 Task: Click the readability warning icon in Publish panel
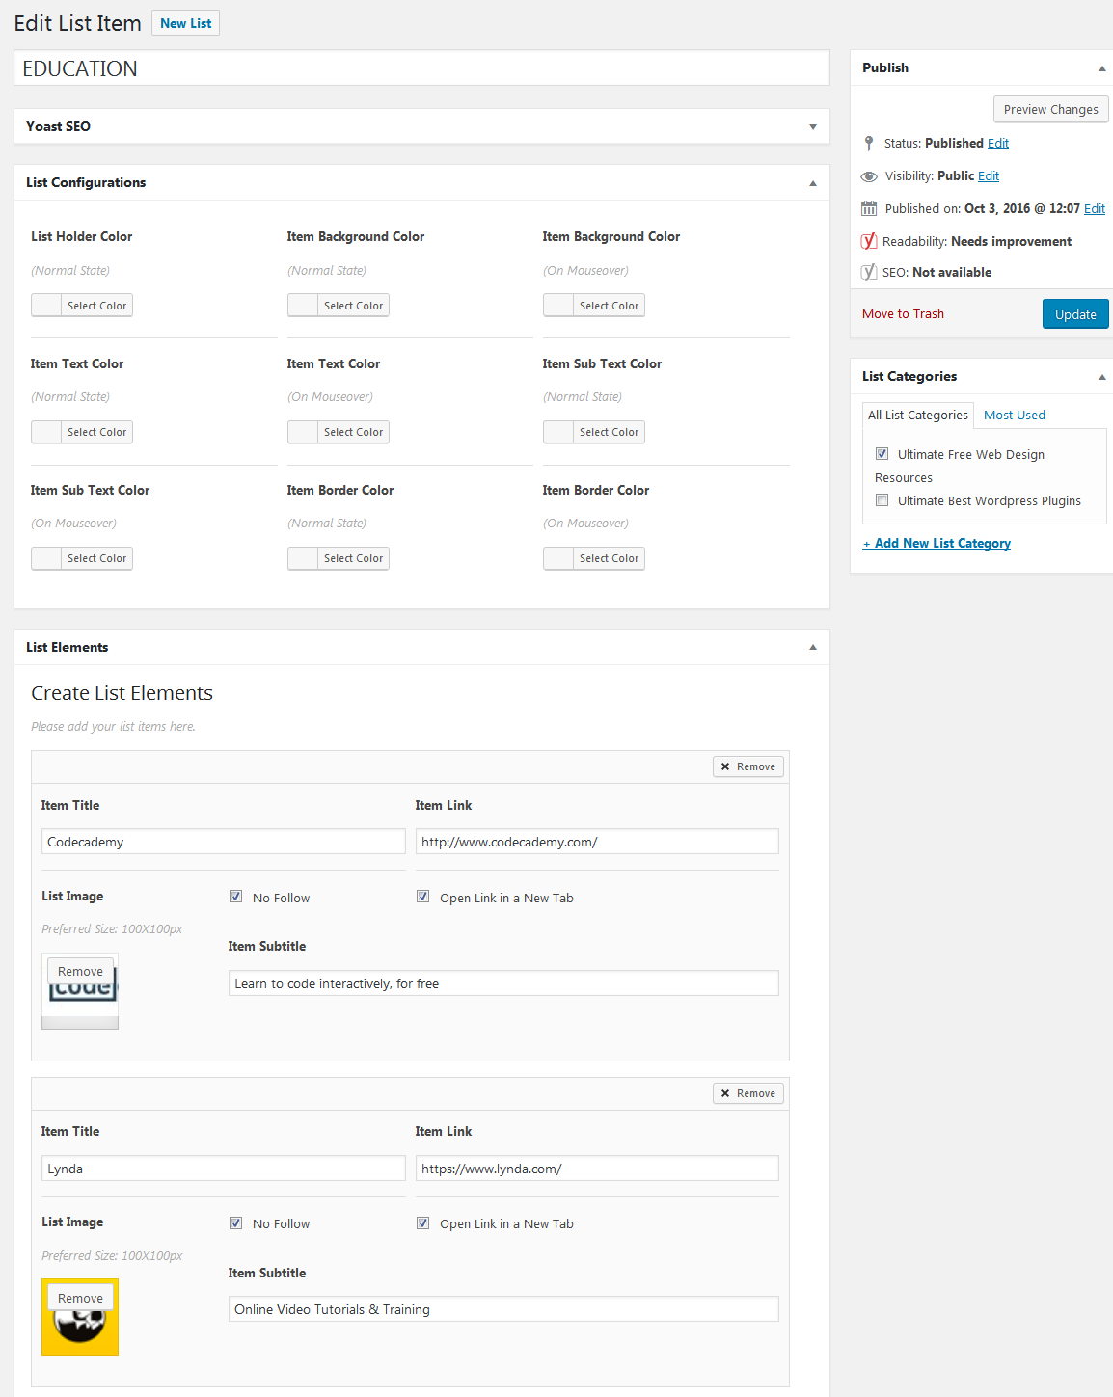pos(869,241)
